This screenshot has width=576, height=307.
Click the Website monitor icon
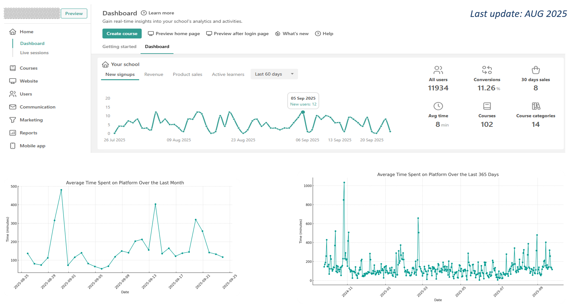coord(13,81)
